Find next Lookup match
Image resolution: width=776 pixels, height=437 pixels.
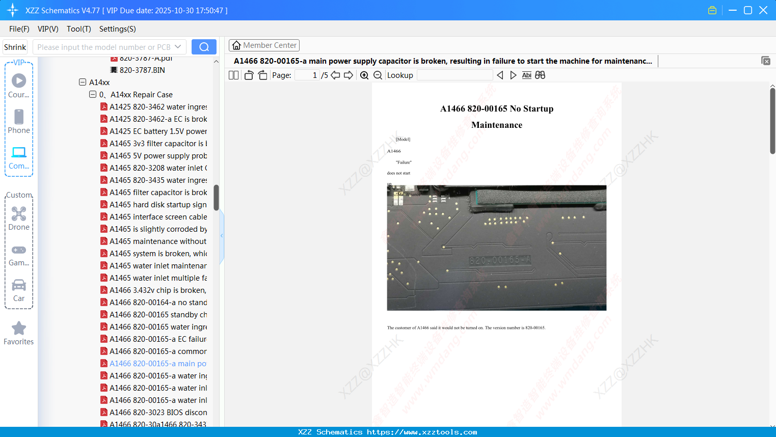(x=513, y=75)
